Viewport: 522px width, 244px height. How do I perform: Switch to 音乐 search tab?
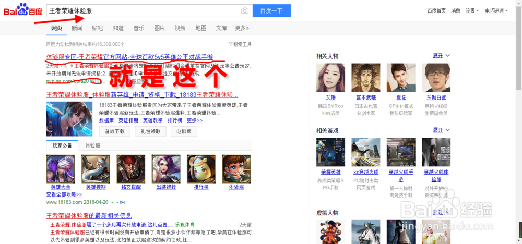139,28
